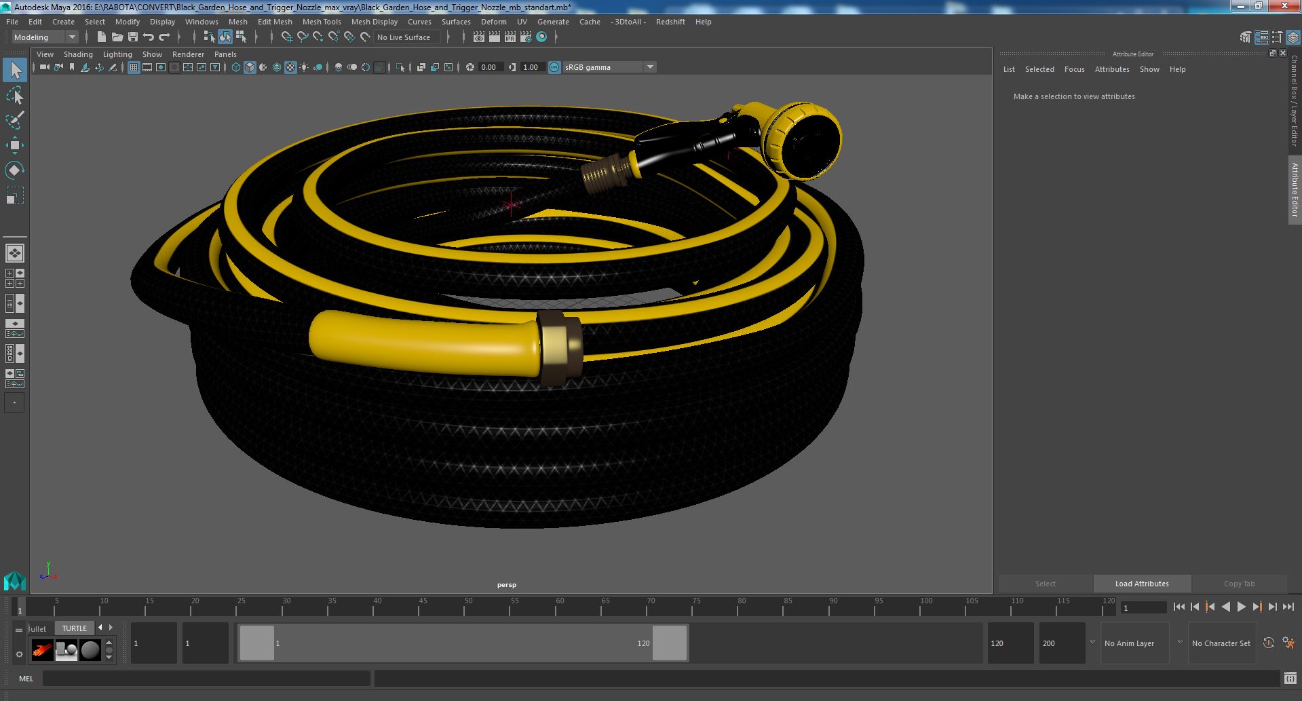The height and width of the screenshot is (701, 1302).
Task: Toggle viewport grid display
Action: pyautogui.click(x=134, y=67)
